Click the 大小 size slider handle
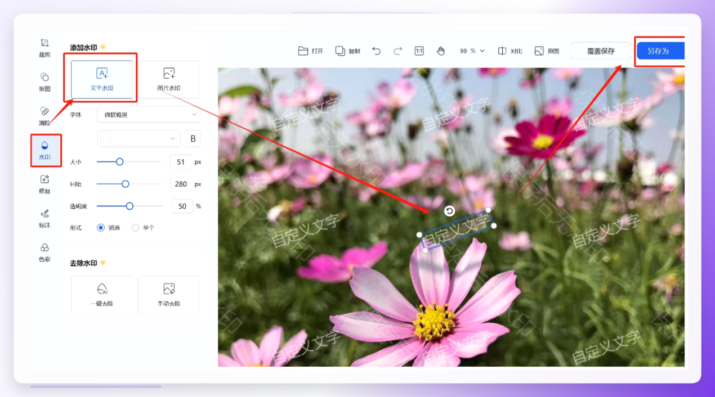This screenshot has width=715, height=397. 119,161
